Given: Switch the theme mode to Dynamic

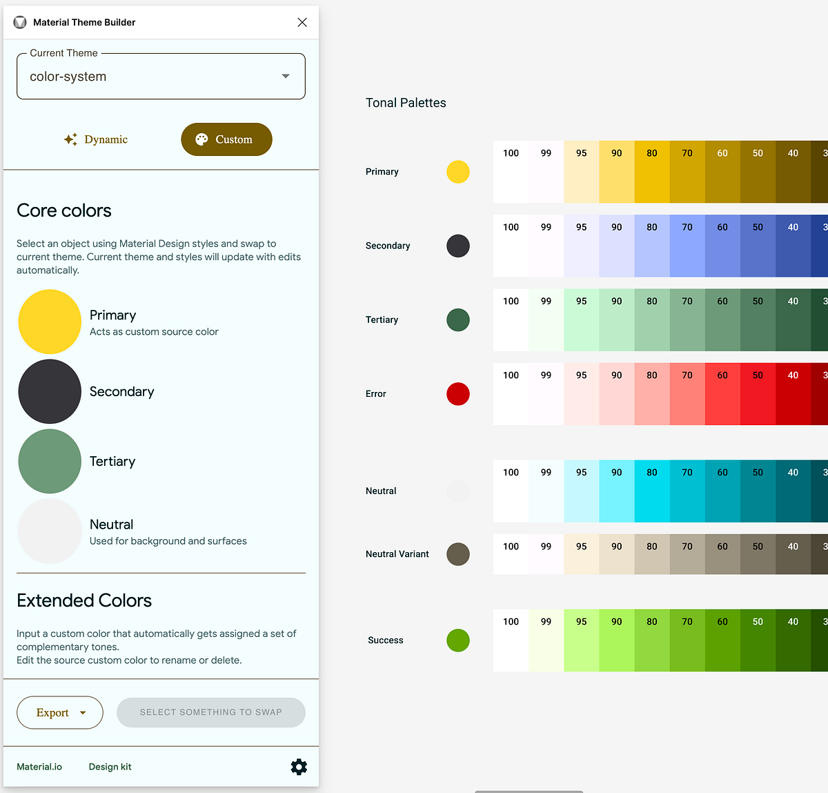Looking at the screenshot, I should pyautogui.click(x=96, y=139).
